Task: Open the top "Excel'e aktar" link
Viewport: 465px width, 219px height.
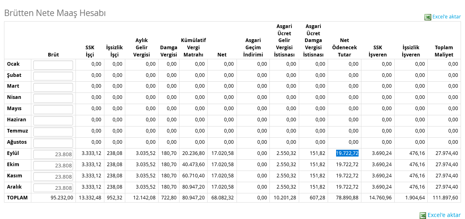Action: 446,17
